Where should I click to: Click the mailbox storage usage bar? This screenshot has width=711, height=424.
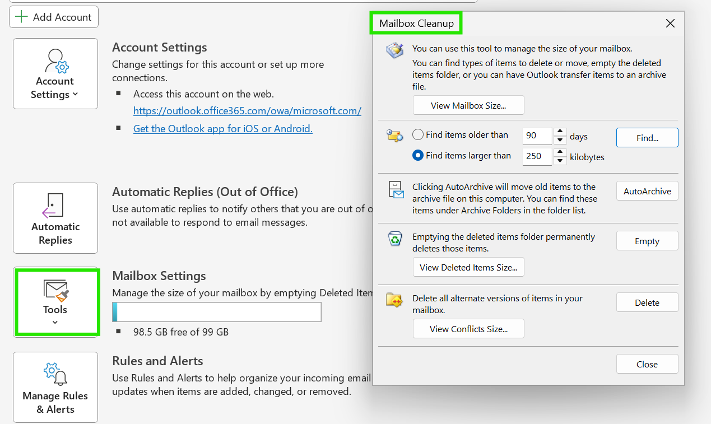217,312
